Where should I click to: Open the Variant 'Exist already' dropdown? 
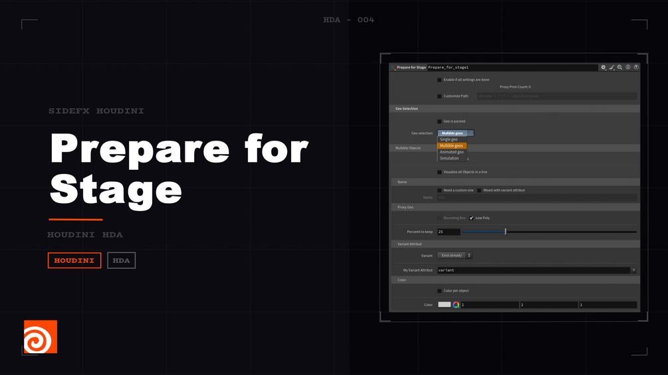click(455, 256)
